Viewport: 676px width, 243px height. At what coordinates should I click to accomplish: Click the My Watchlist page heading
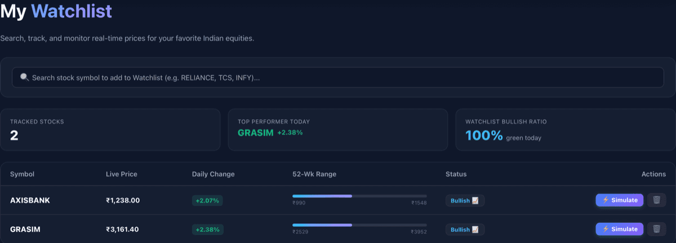(x=56, y=11)
